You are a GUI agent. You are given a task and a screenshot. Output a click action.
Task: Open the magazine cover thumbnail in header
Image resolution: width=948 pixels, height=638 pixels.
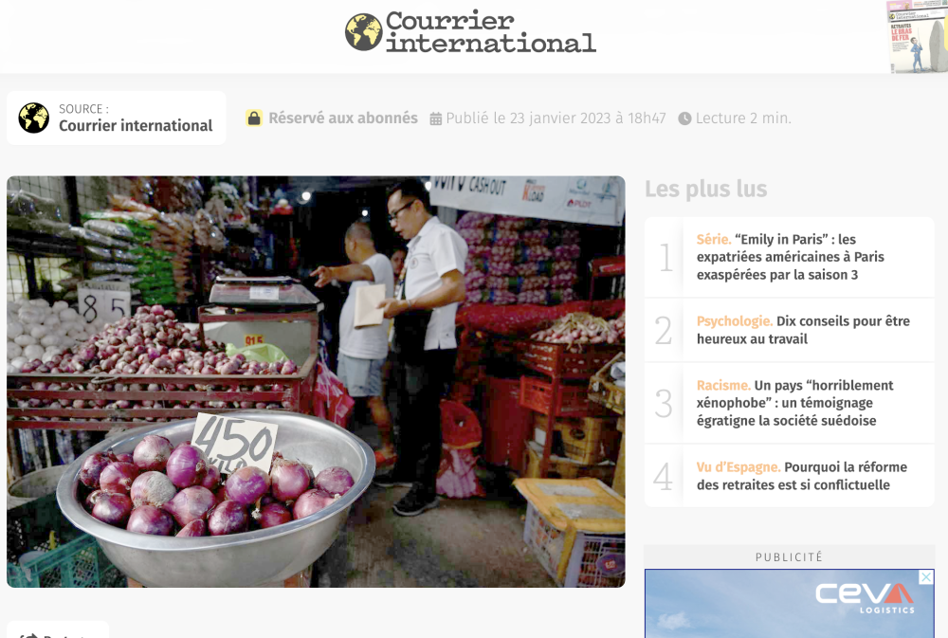click(916, 36)
